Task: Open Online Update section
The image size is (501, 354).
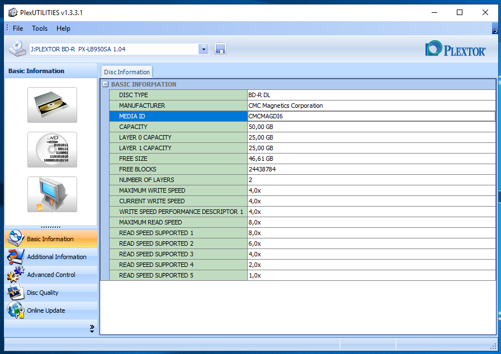Action: pos(51,310)
